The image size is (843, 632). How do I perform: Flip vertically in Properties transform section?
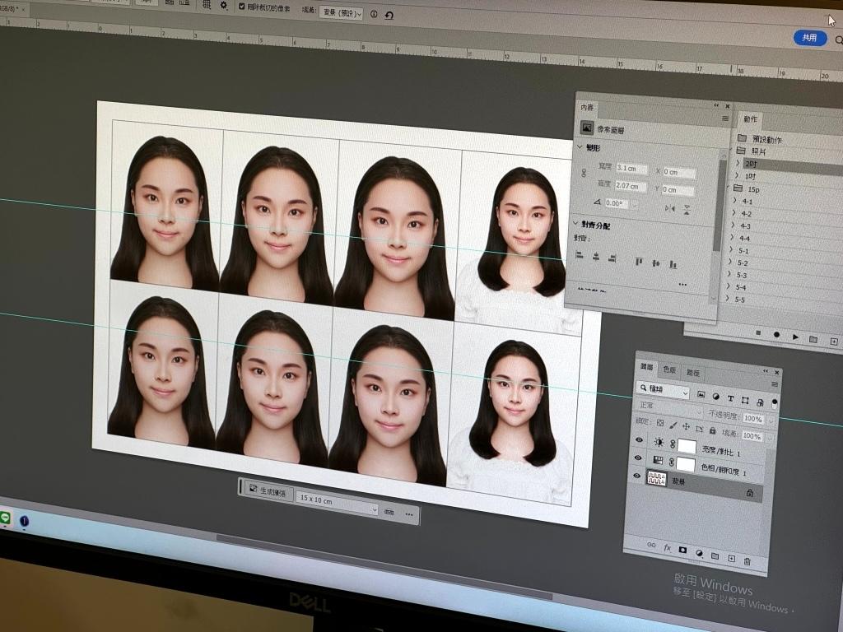[687, 209]
